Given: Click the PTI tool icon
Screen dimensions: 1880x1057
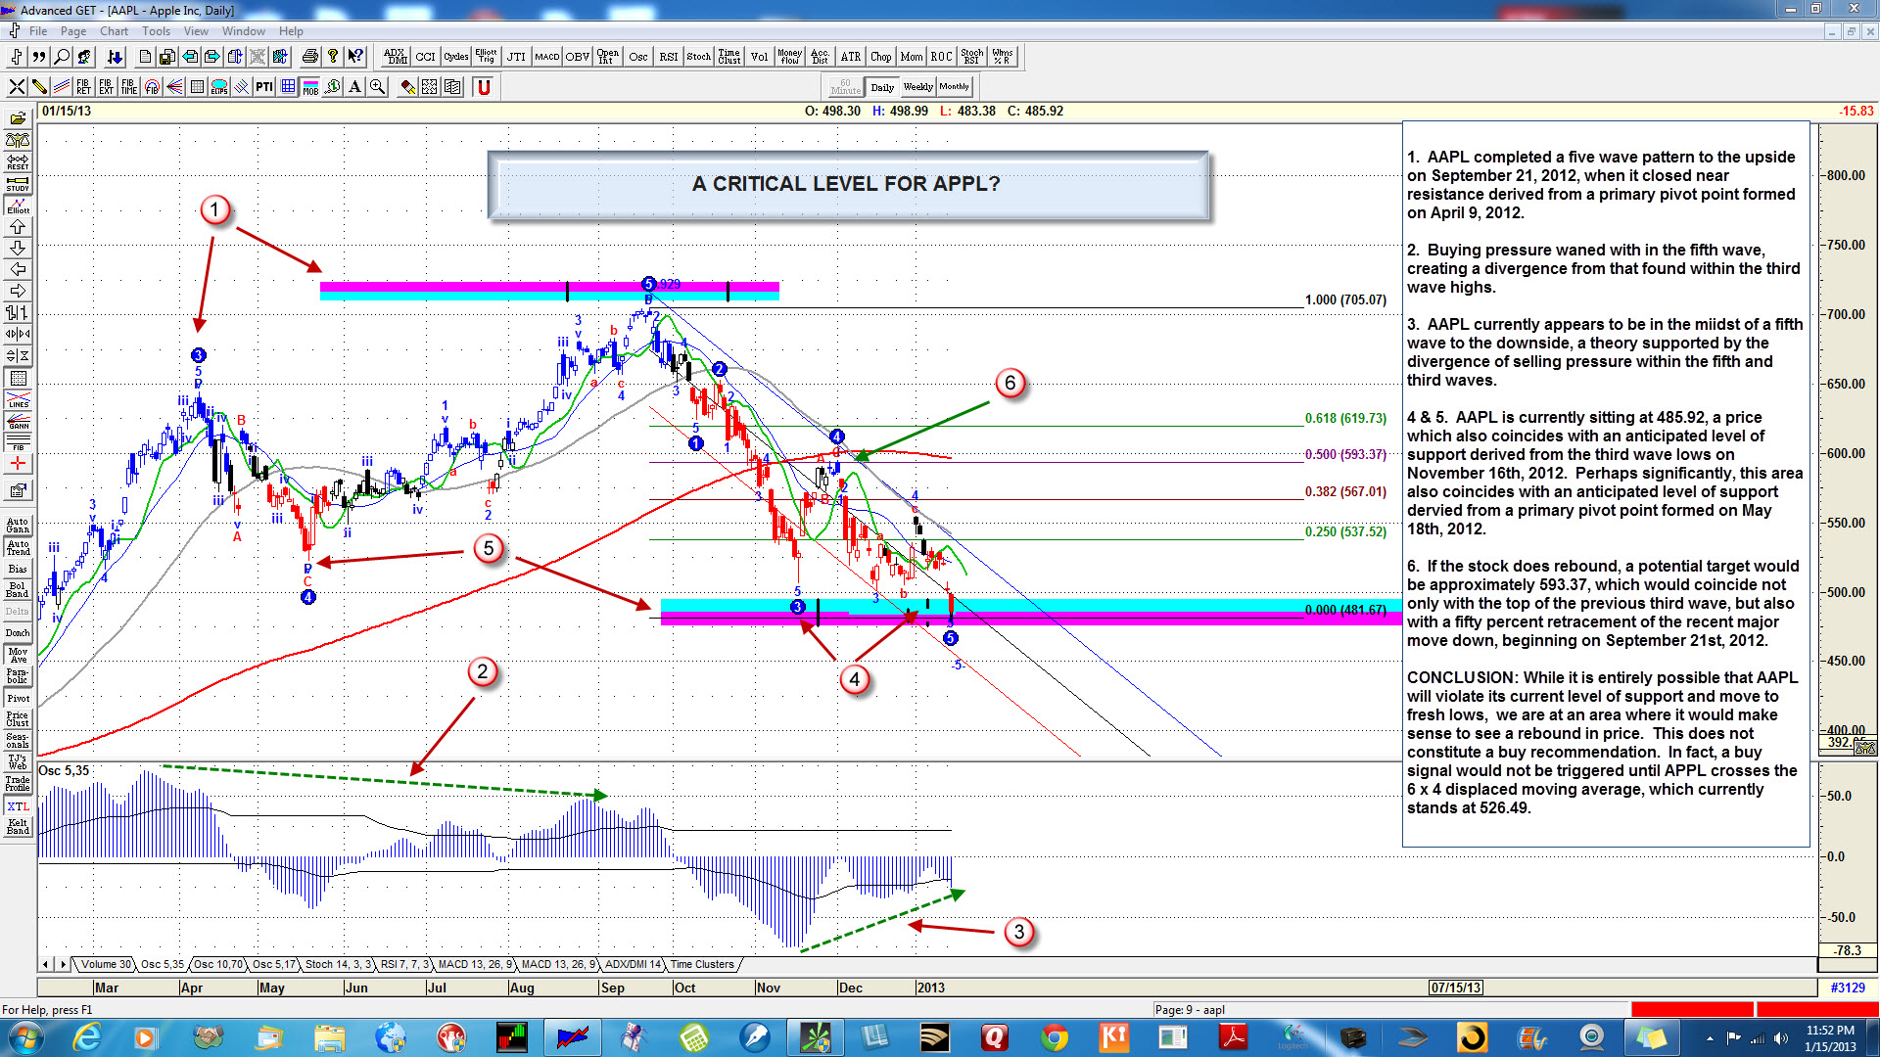Looking at the screenshot, I should tap(264, 87).
